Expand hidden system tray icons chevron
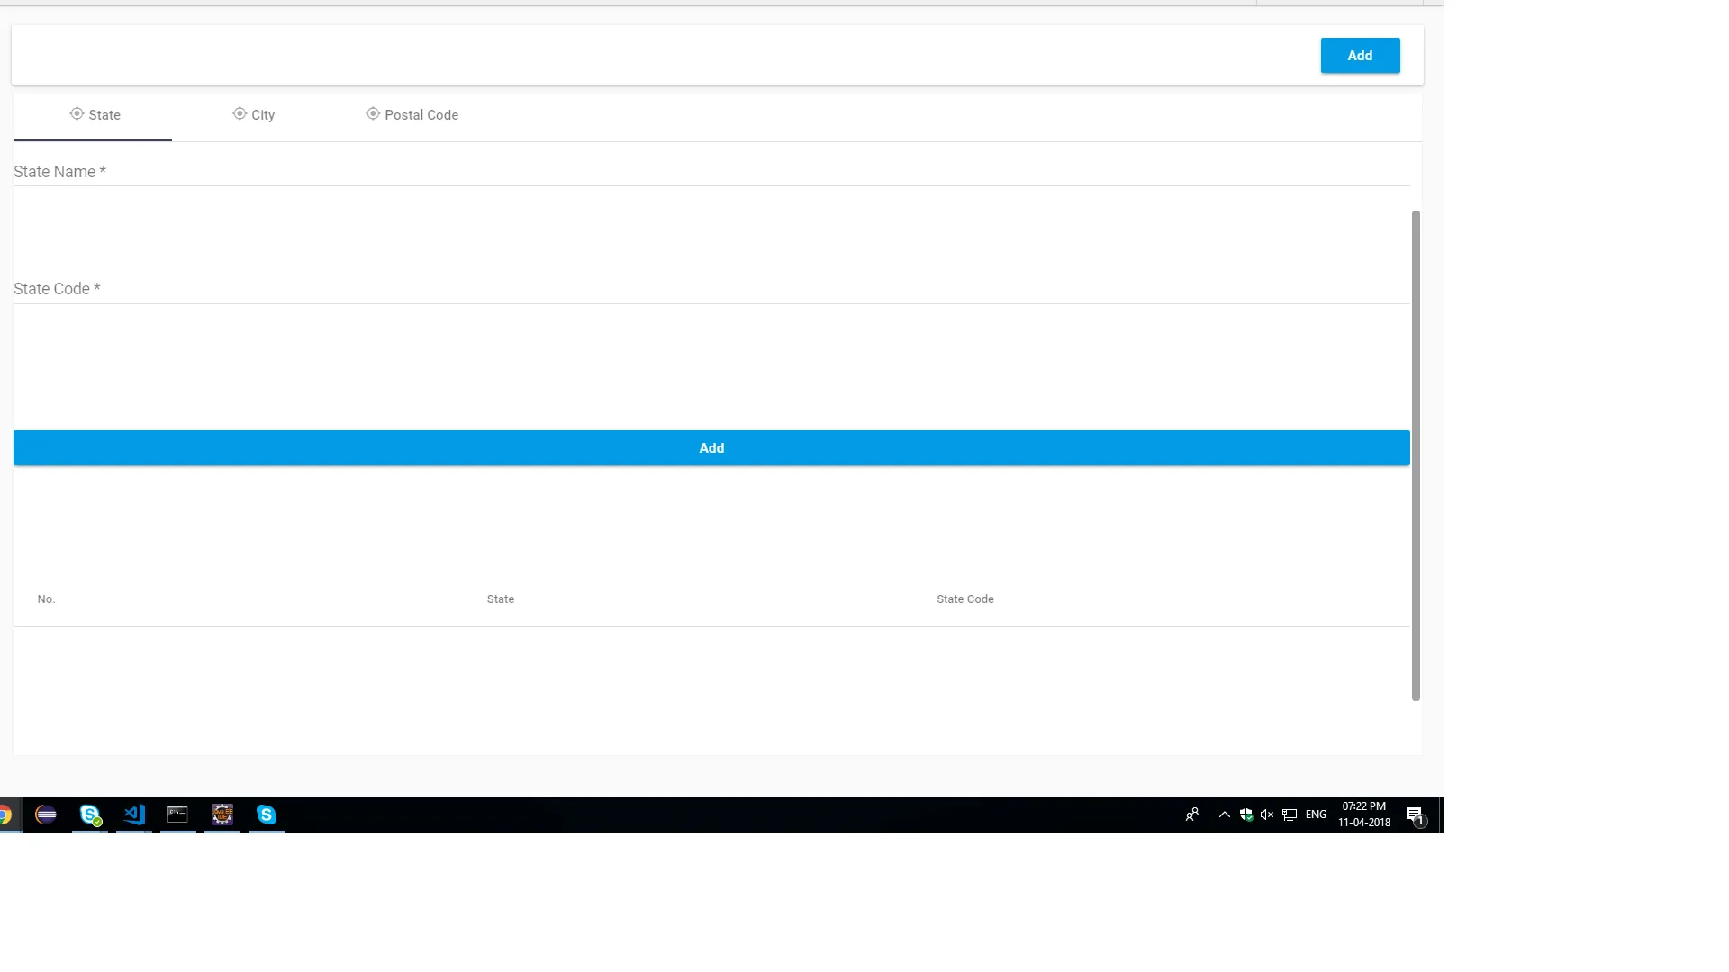 pyautogui.click(x=1224, y=814)
